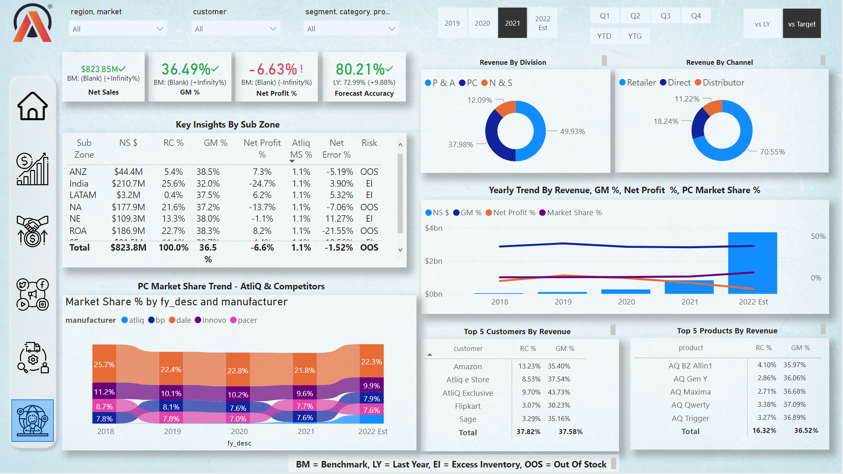The width and height of the screenshot is (843, 474).
Task: Filter by Q3 quarter
Action: (665, 16)
